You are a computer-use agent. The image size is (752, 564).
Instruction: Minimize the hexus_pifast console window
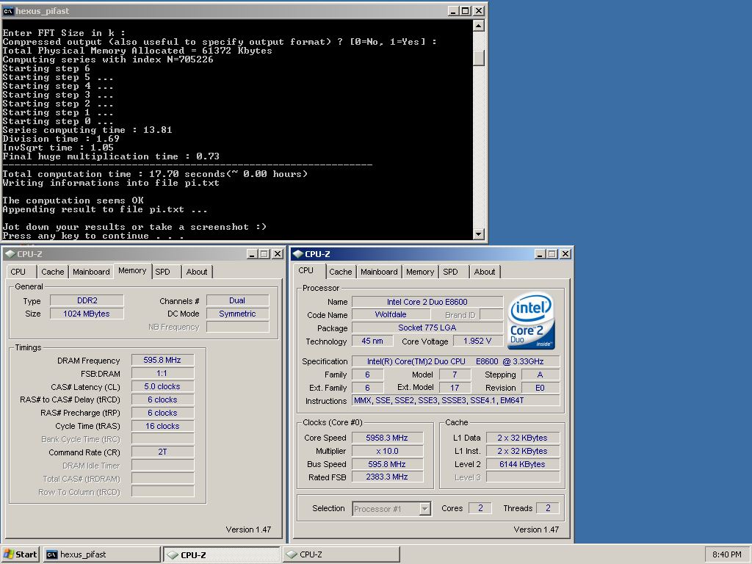click(x=453, y=10)
